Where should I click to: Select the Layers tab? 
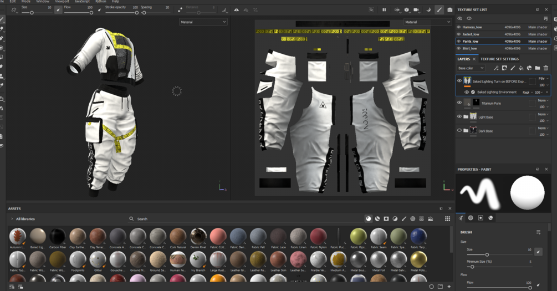[x=463, y=59]
